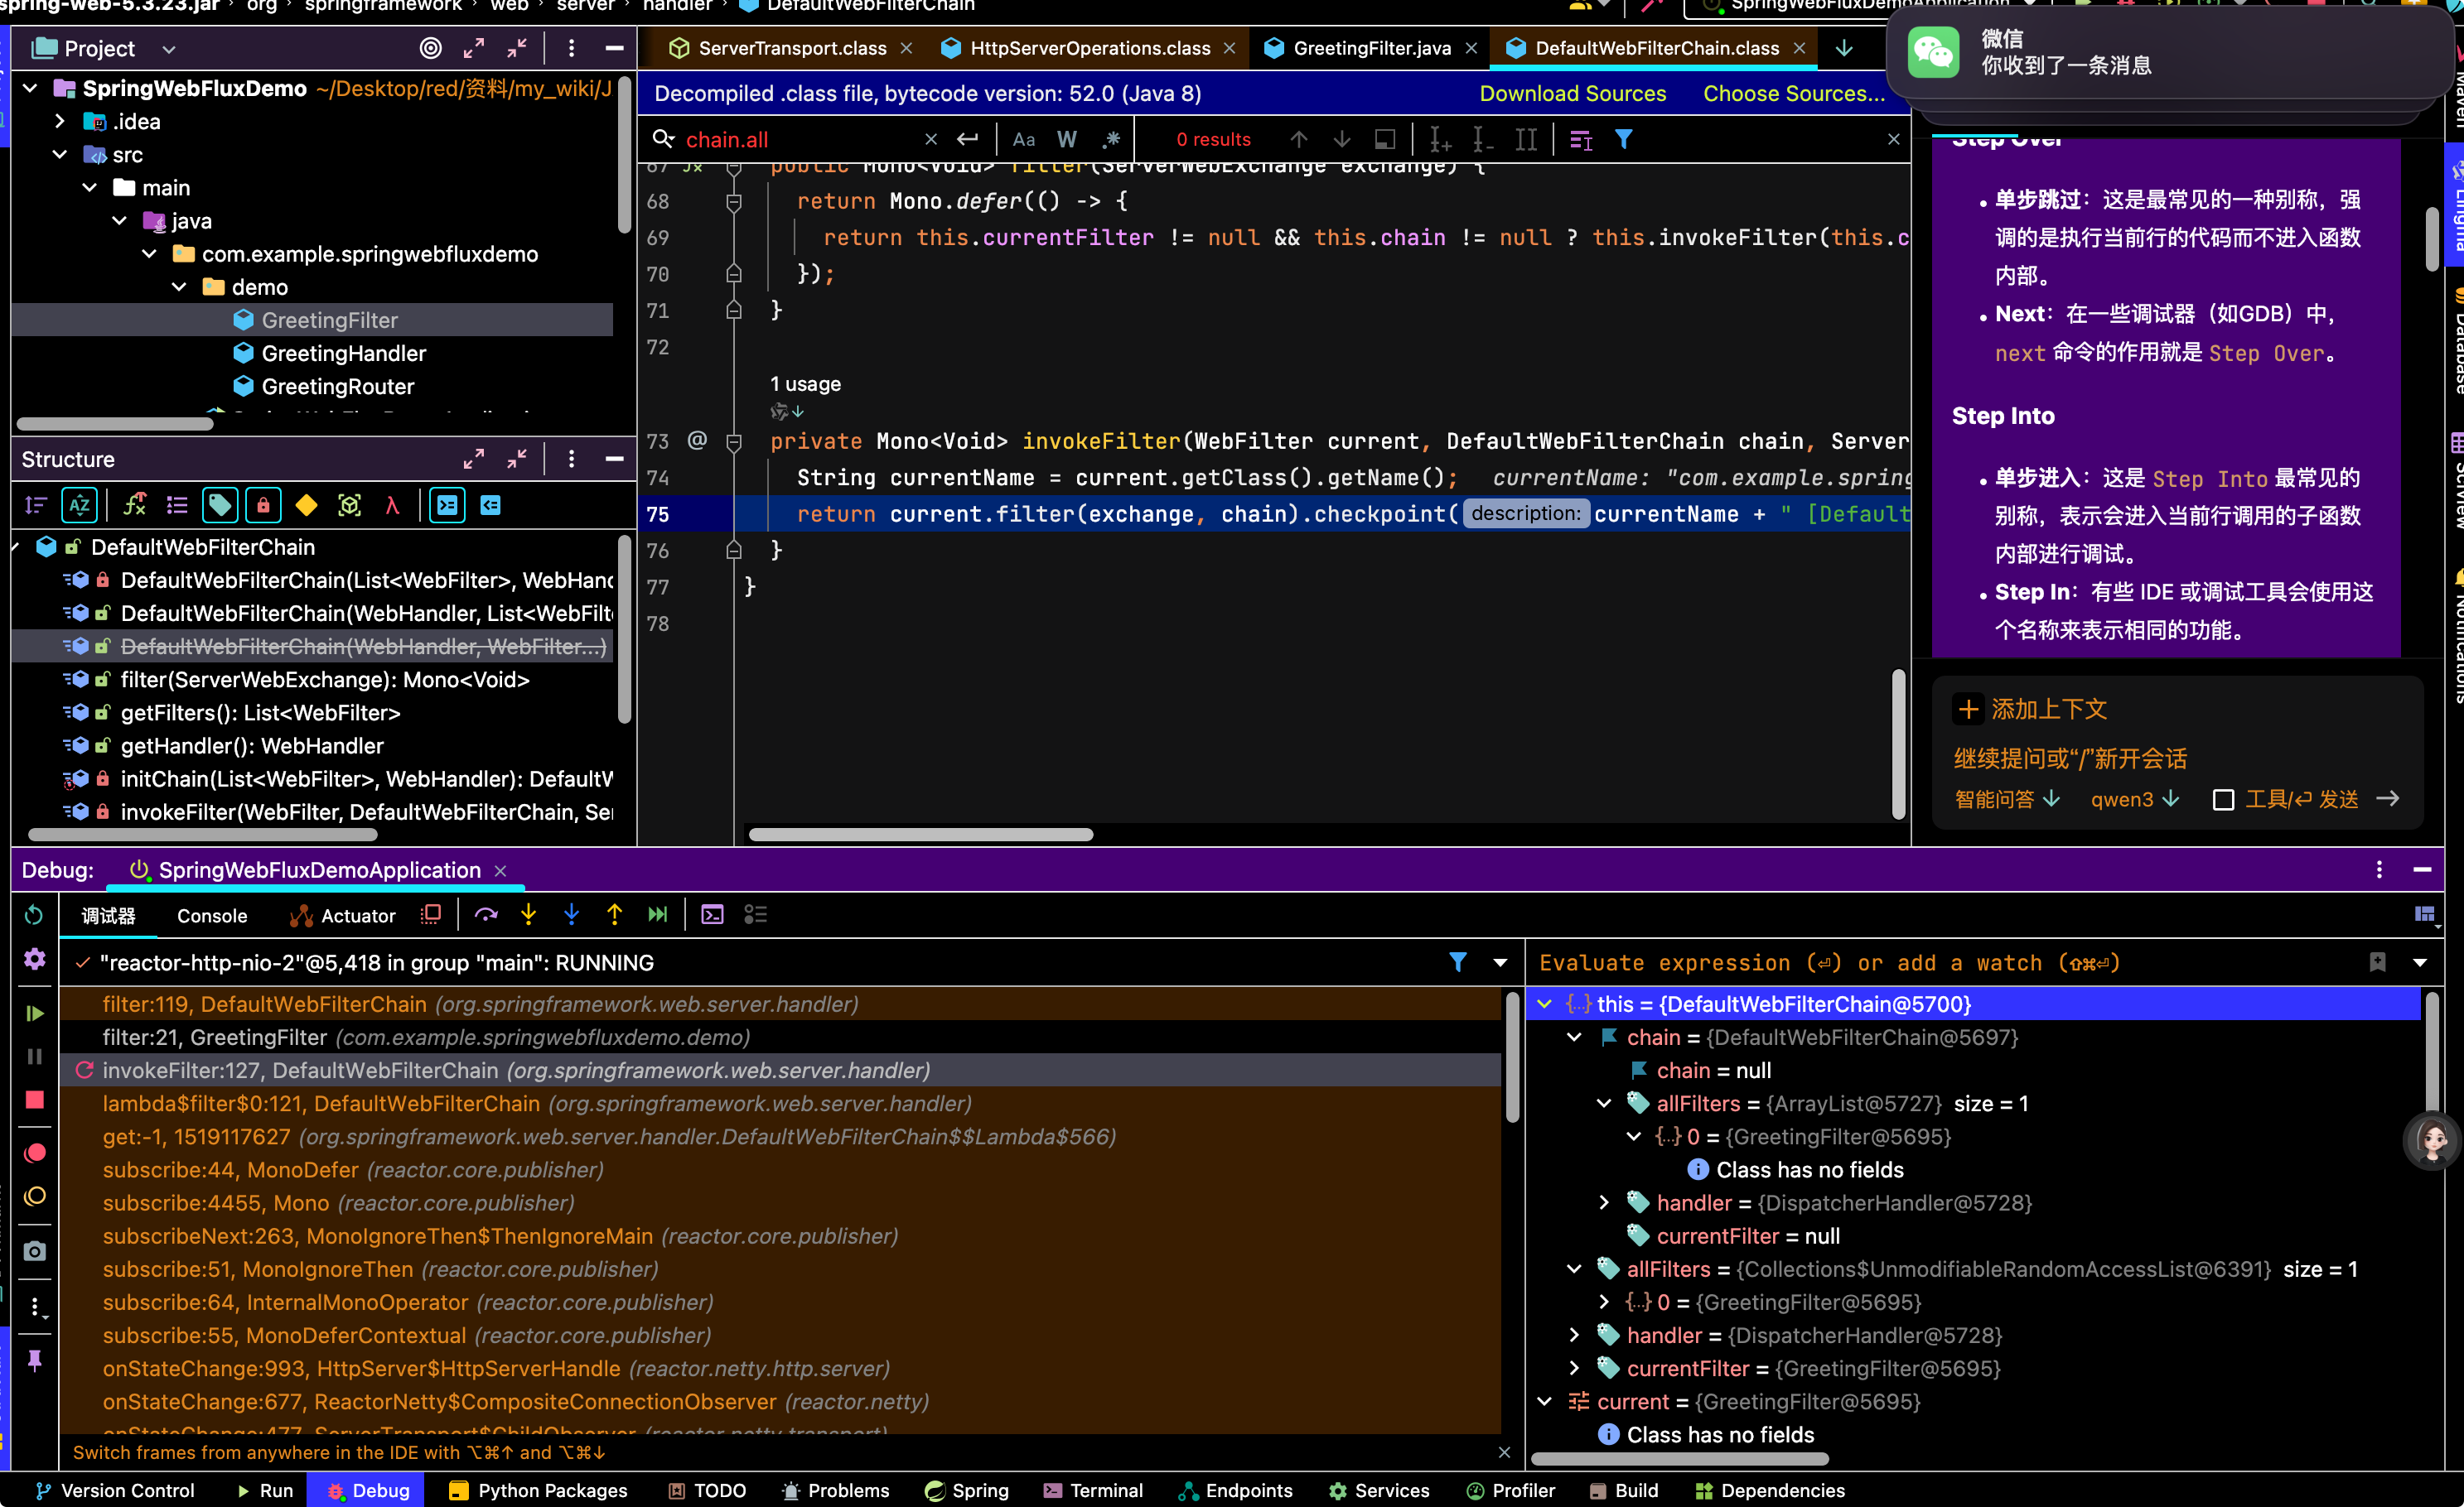Open the Console debug tab
2464x1507 pixels.
pyautogui.click(x=212, y=917)
